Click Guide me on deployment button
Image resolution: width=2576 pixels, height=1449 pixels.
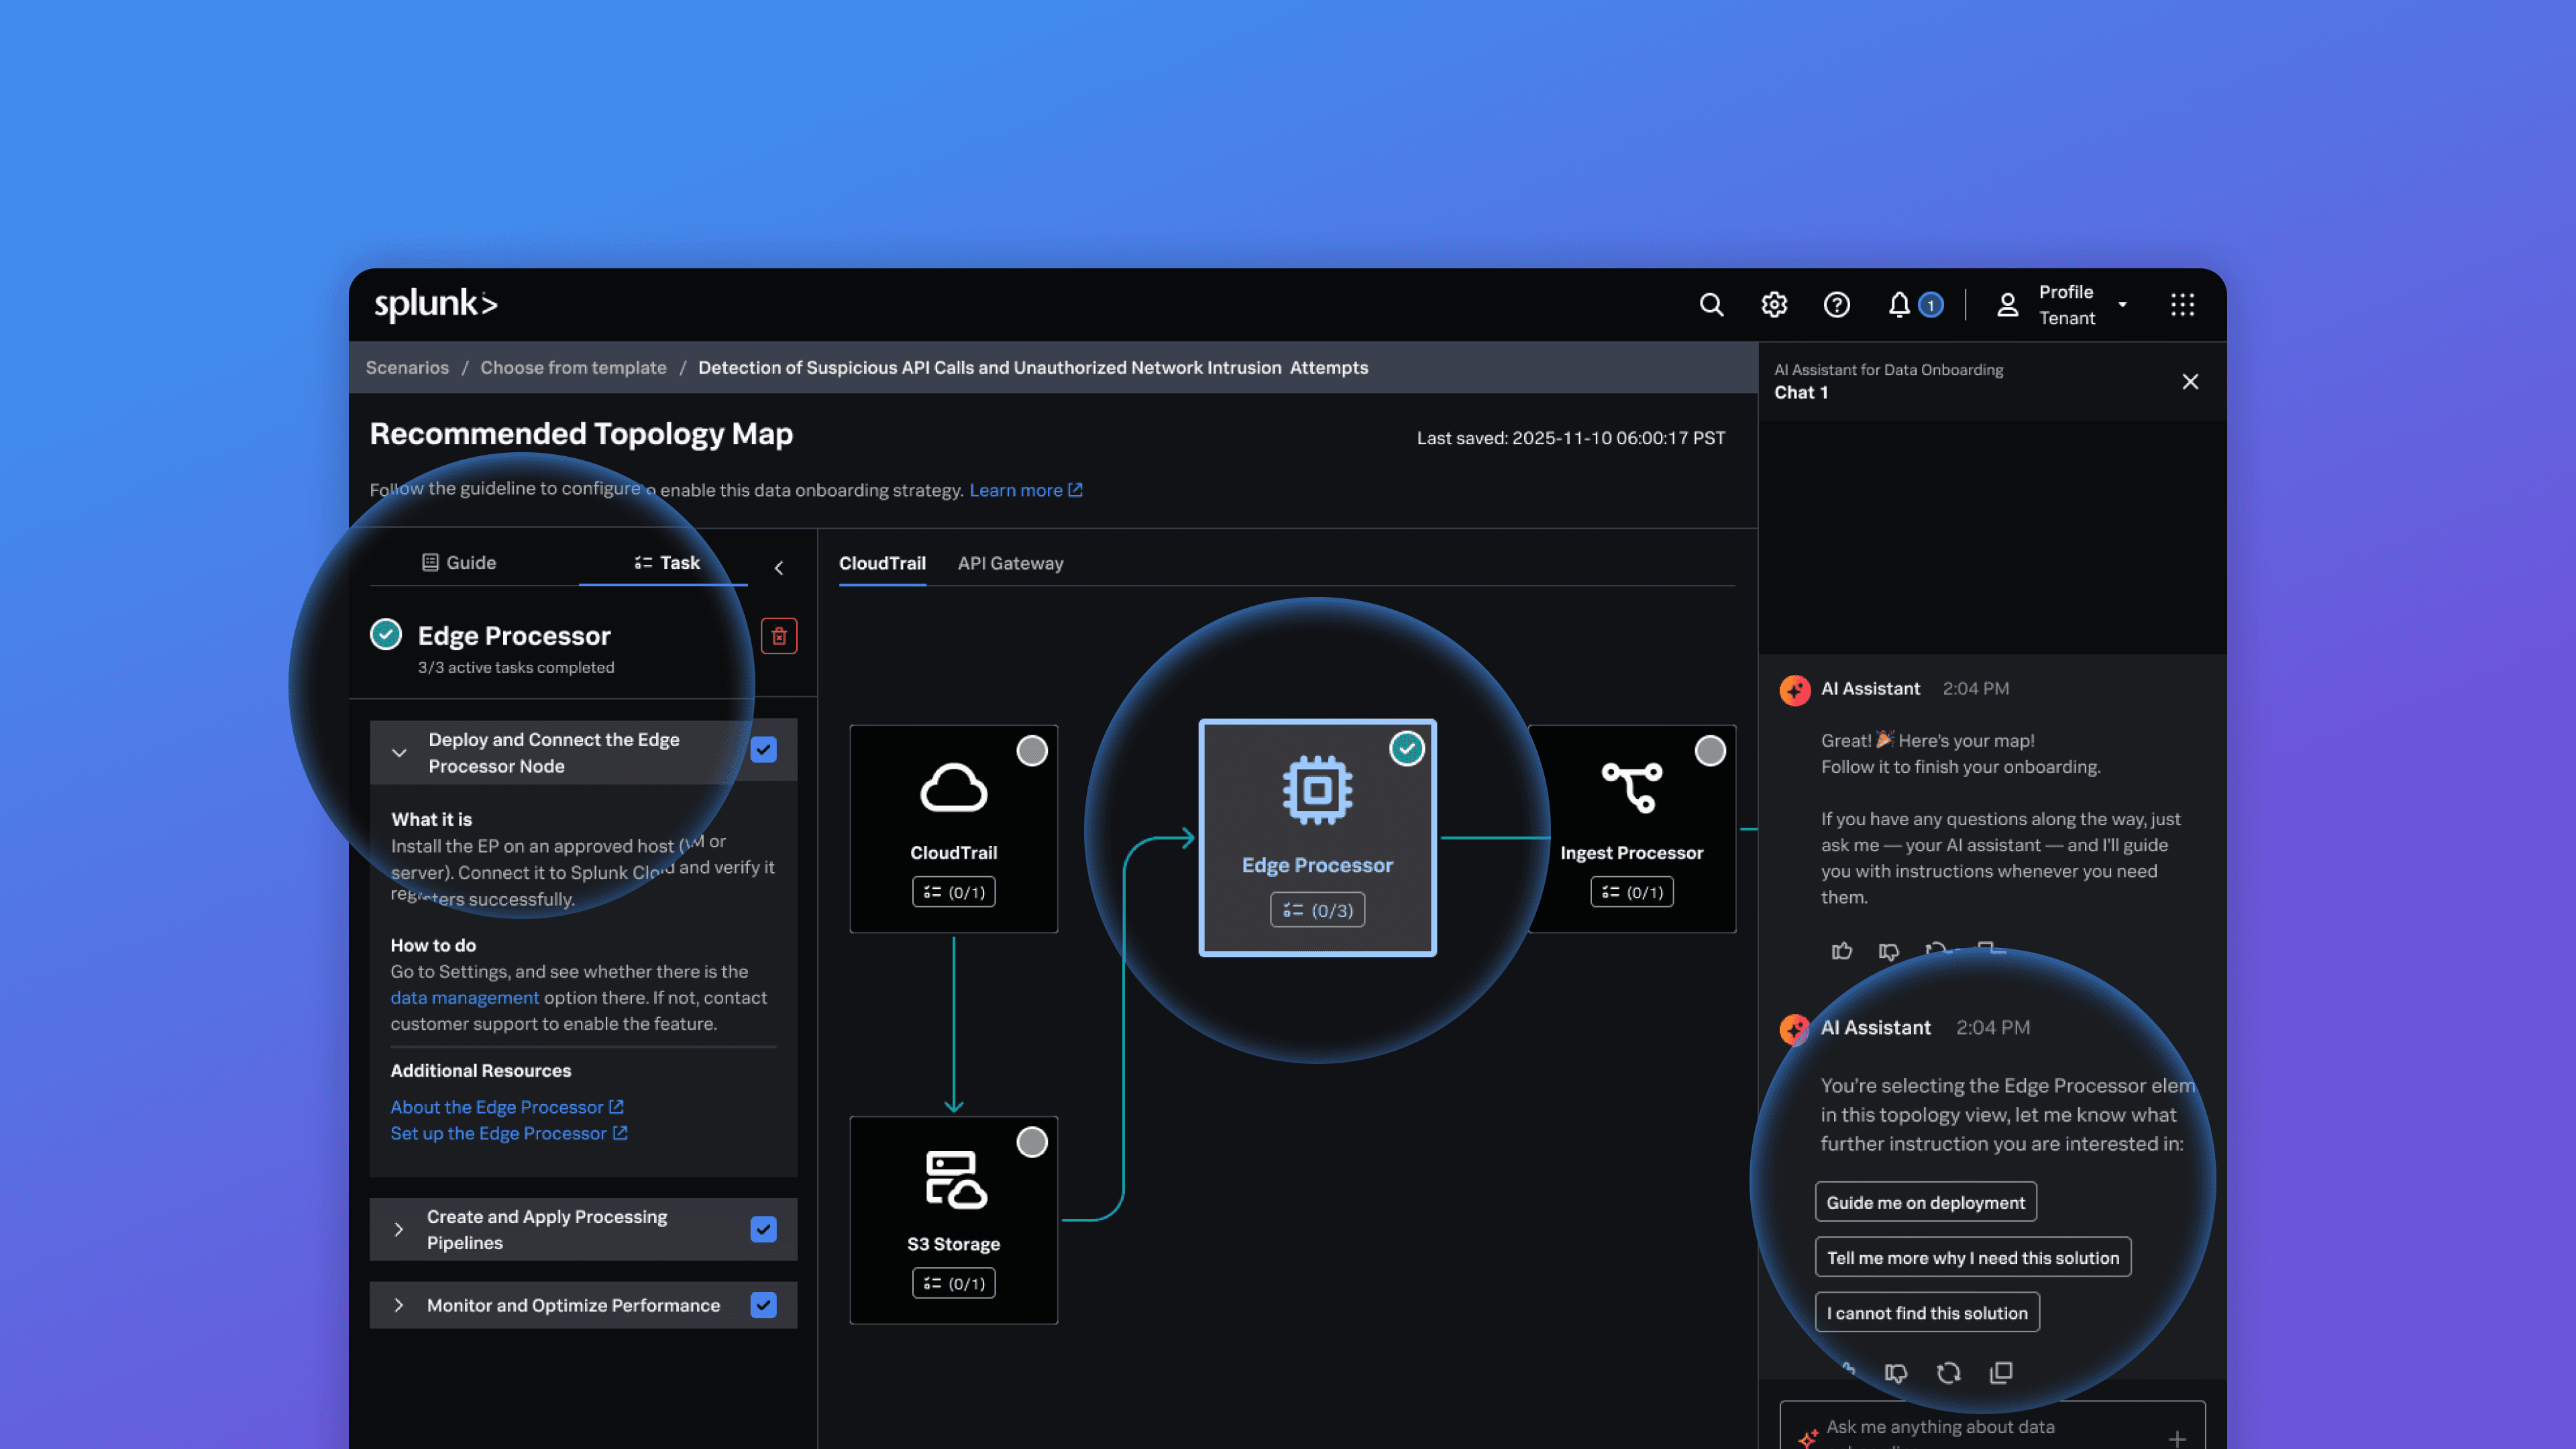pos(1925,1202)
